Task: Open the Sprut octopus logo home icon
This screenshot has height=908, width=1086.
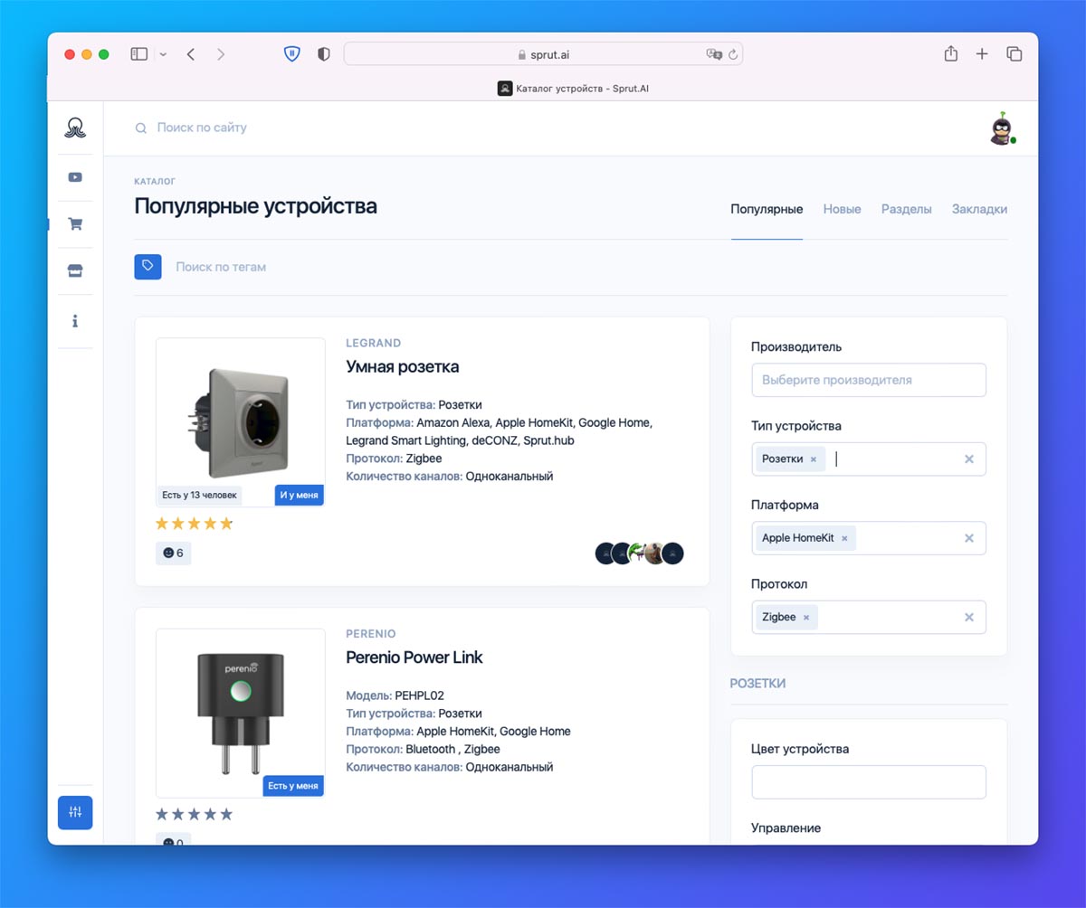Action: (75, 128)
